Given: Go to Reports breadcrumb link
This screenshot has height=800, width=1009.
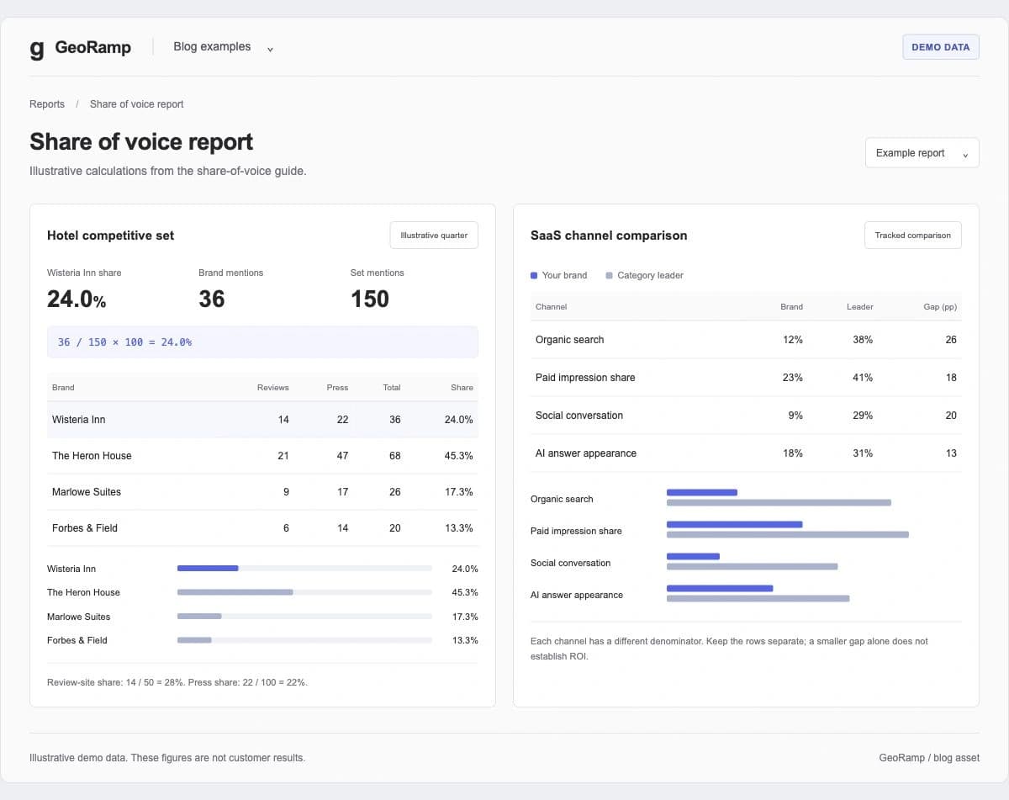Looking at the screenshot, I should click(x=47, y=104).
